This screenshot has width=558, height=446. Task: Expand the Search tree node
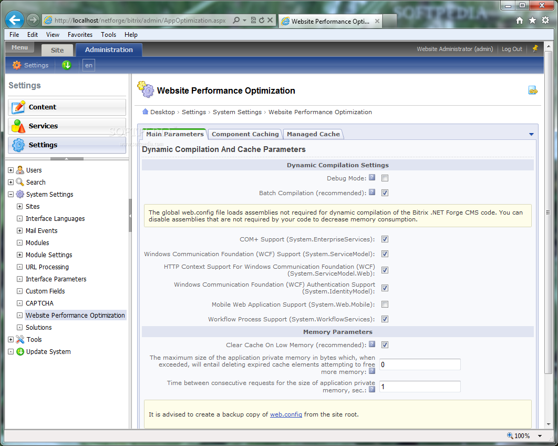click(11, 183)
